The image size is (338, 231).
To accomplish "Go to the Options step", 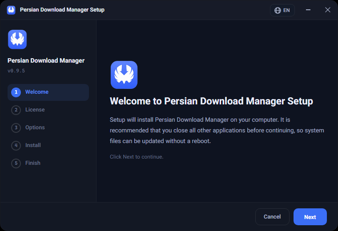I will coord(48,127).
